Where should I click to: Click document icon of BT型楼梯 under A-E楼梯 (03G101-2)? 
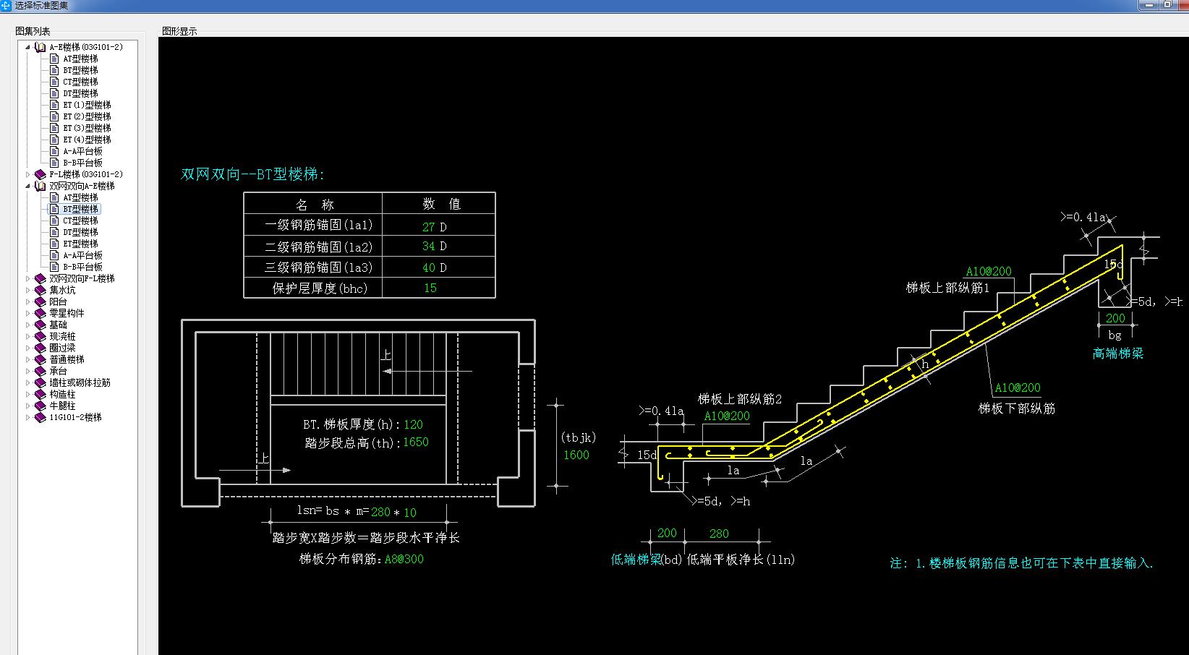(54, 70)
